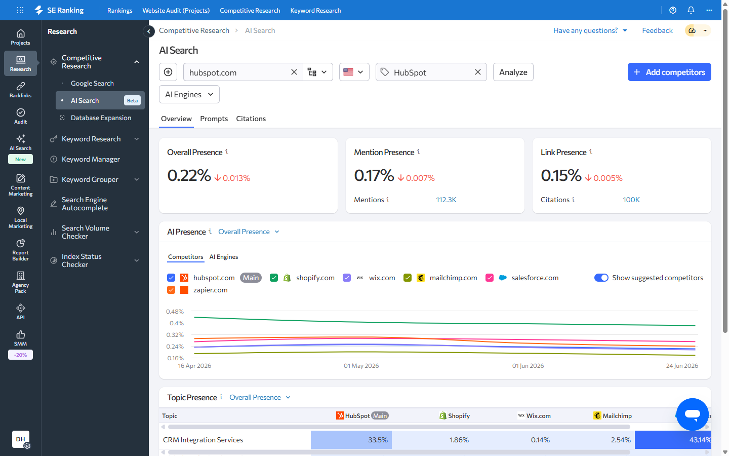Collapse the Competitive Research section
729x456 pixels.
click(137, 62)
